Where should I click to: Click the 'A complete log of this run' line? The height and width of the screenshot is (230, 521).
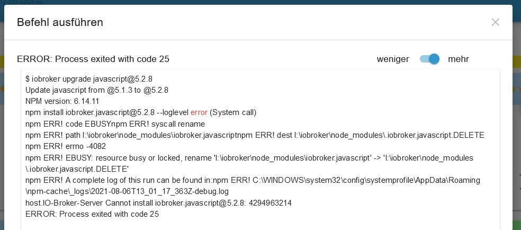click(253, 180)
